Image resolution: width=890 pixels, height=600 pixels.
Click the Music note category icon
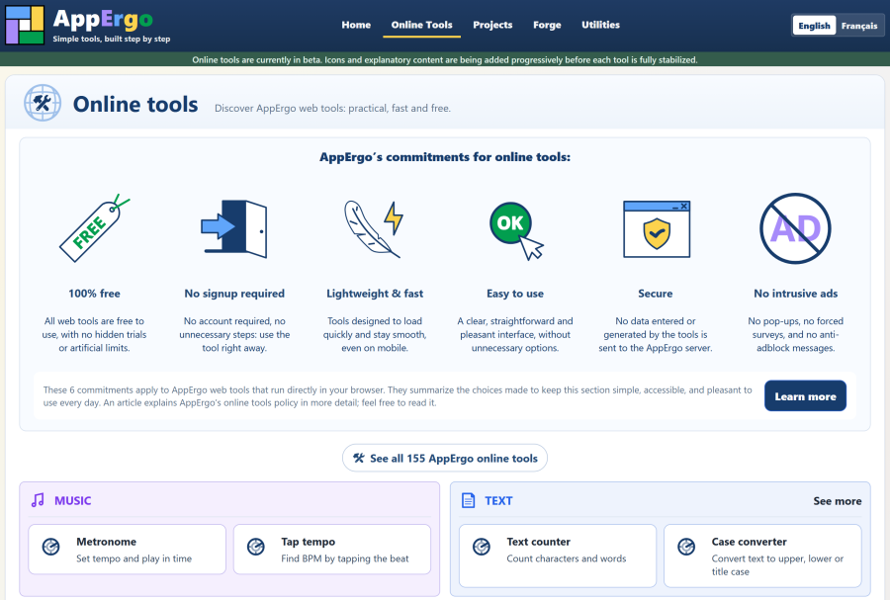38,500
